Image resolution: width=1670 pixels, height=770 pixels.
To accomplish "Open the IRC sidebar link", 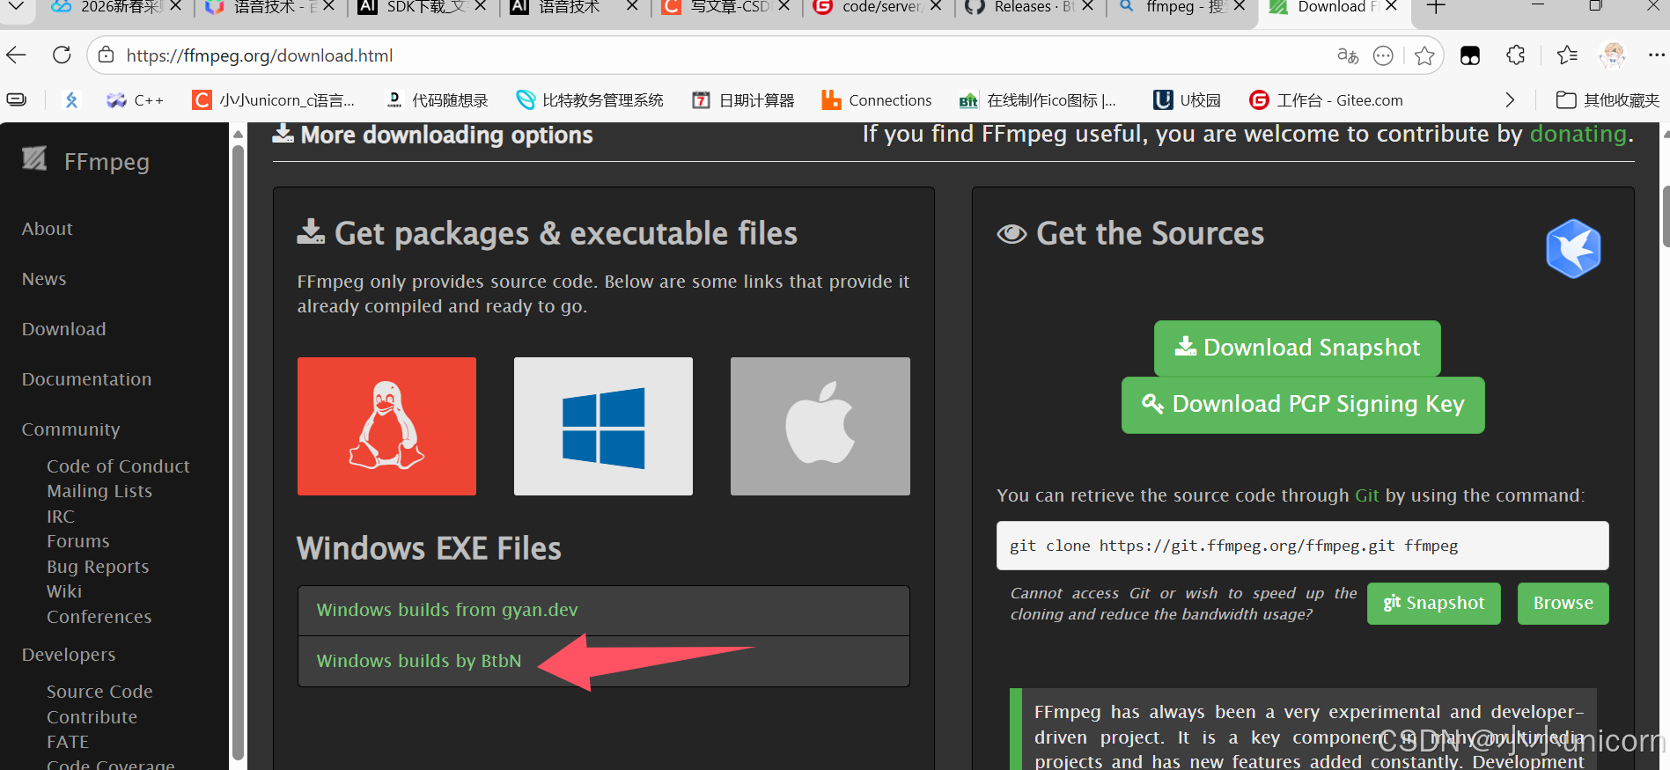I will [x=61, y=517].
